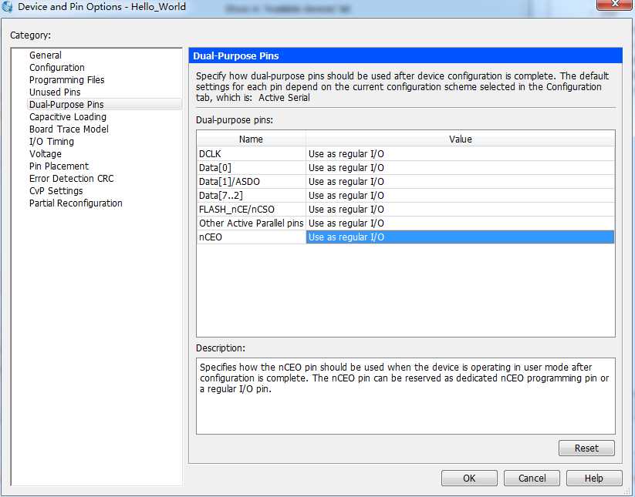Click the Reset button
Screen dimensions: 635x497
tap(586, 448)
